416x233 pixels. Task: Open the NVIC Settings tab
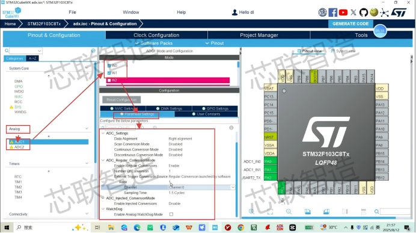(x=123, y=108)
